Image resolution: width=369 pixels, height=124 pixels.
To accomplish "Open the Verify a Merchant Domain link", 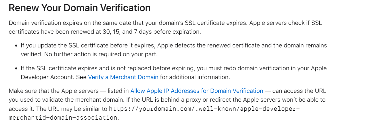I will click(123, 77).
